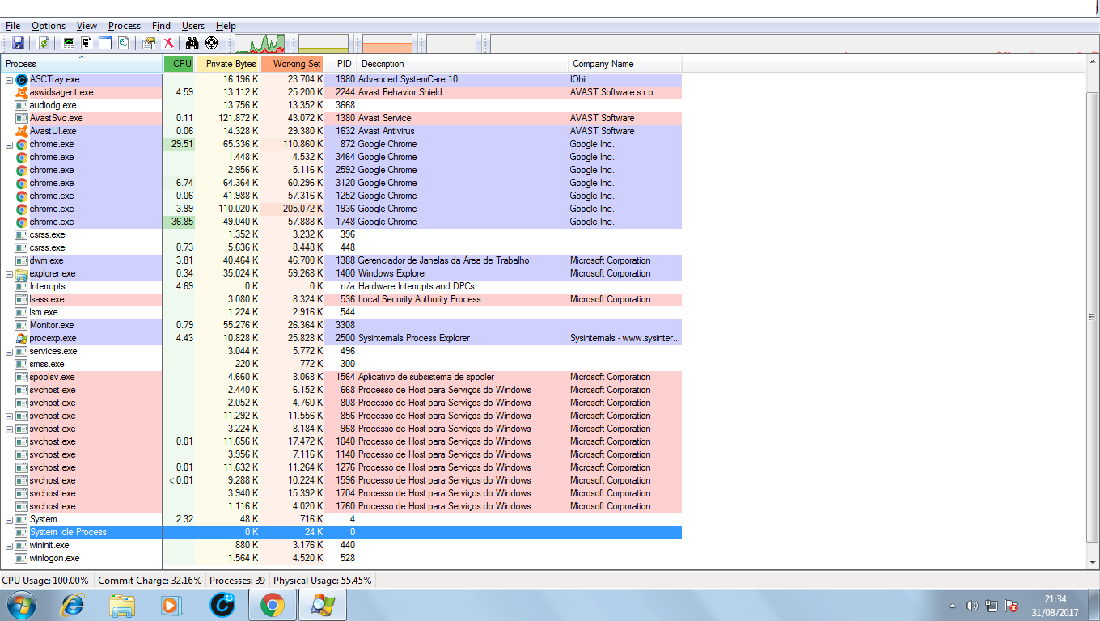Screen dimensions: 1100x621
Task: Click Chrome icon on PID 1748 row
Action: 22,222
